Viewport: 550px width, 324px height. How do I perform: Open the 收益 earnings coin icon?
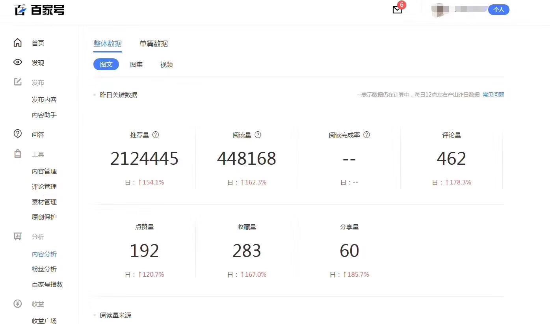coord(17,304)
